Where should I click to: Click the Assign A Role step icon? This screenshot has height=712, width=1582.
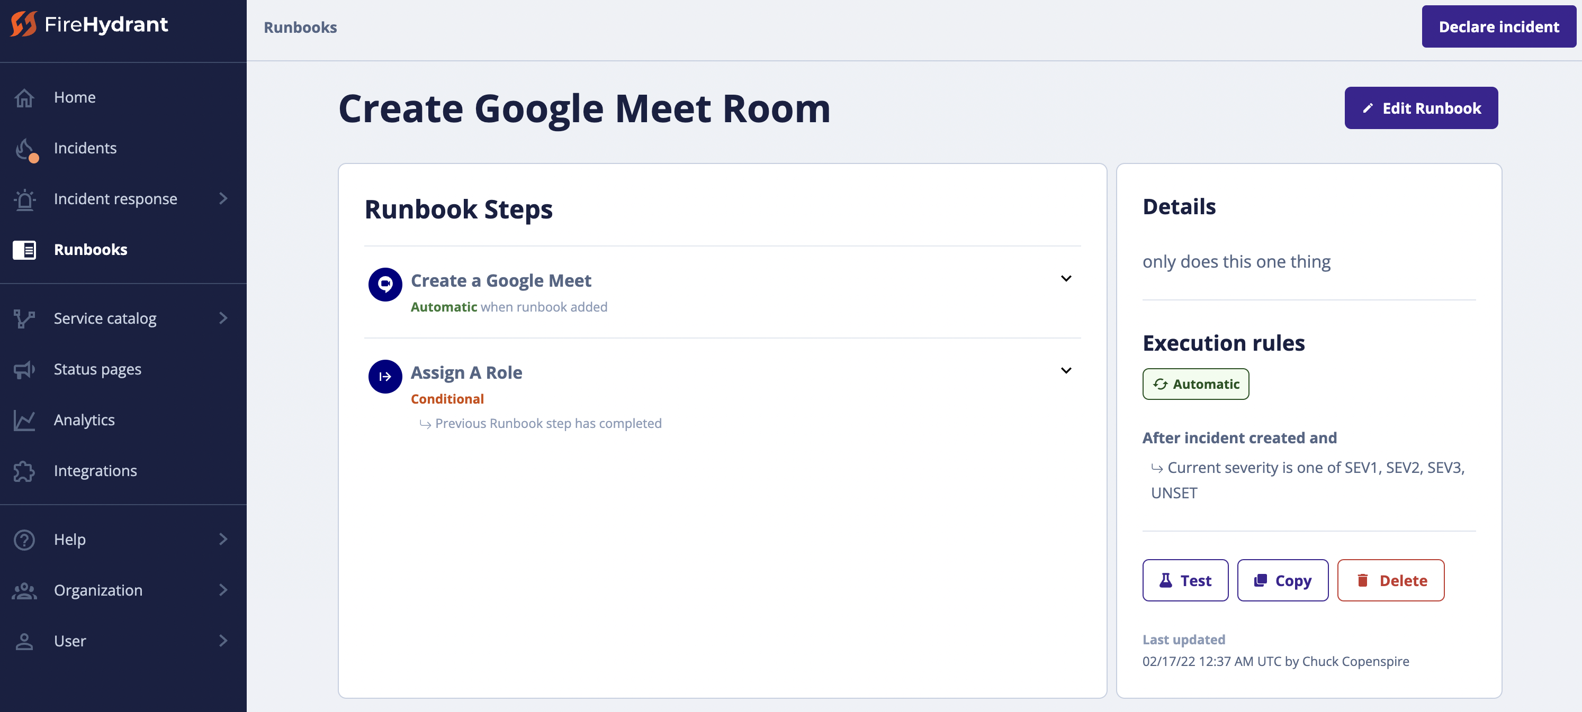point(384,376)
